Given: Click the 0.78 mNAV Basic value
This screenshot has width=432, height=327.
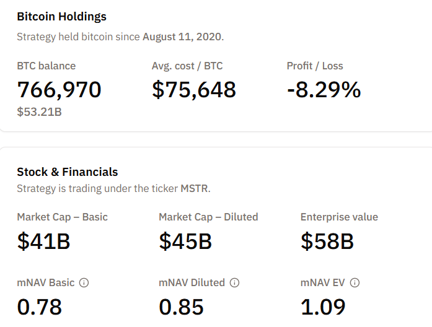Looking at the screenshot, I should pyautogui.click(x=39, y=307).
